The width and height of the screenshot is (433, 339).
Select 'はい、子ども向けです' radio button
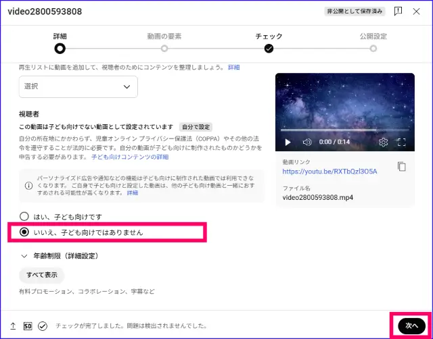[x=25, y=217]
